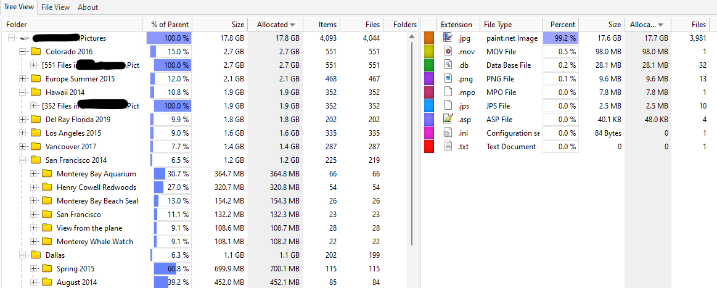The image size is (717, 288).
Task: Collapse the Dallas folder
Action: [x=22, y=255]
